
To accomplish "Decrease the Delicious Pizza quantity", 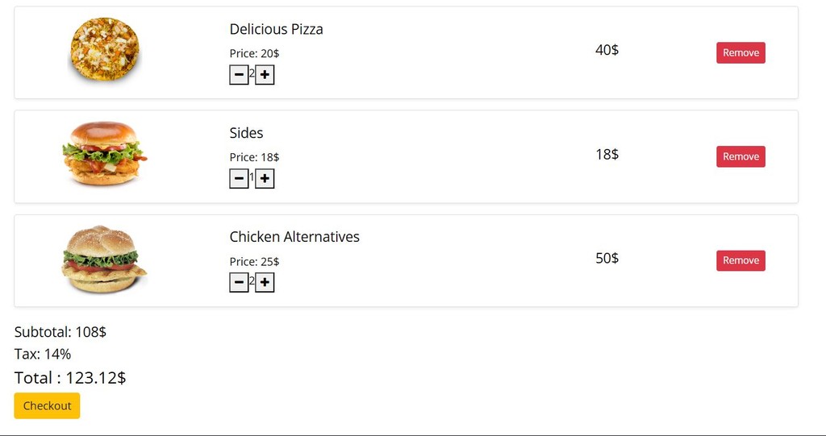I will click(x=239, y=75).
